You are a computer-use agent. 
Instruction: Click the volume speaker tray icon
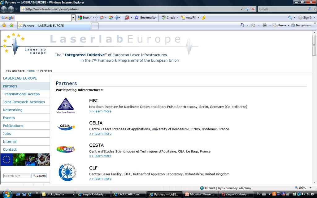(303, 194)
